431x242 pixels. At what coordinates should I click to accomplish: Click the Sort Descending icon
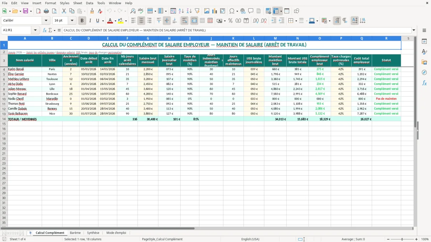[189, 11]
